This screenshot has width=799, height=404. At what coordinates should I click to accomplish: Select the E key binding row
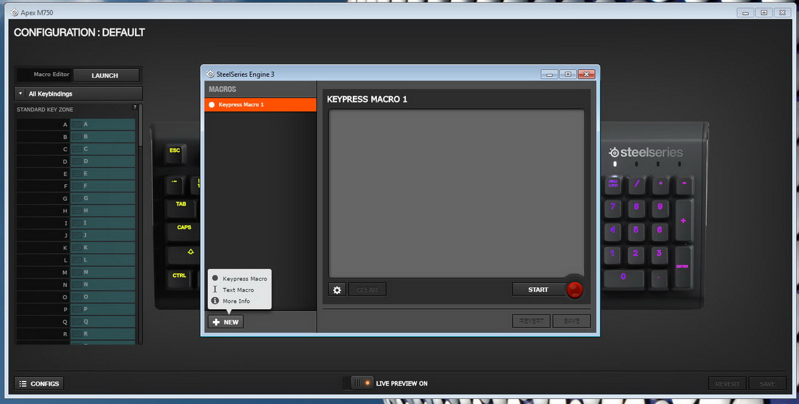click(76, 174)
